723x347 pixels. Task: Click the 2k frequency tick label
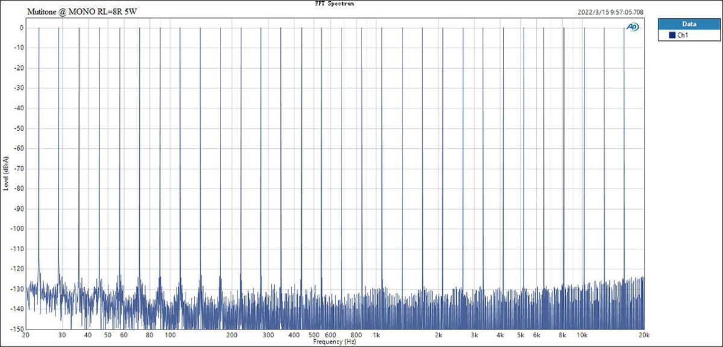point(439,335)
